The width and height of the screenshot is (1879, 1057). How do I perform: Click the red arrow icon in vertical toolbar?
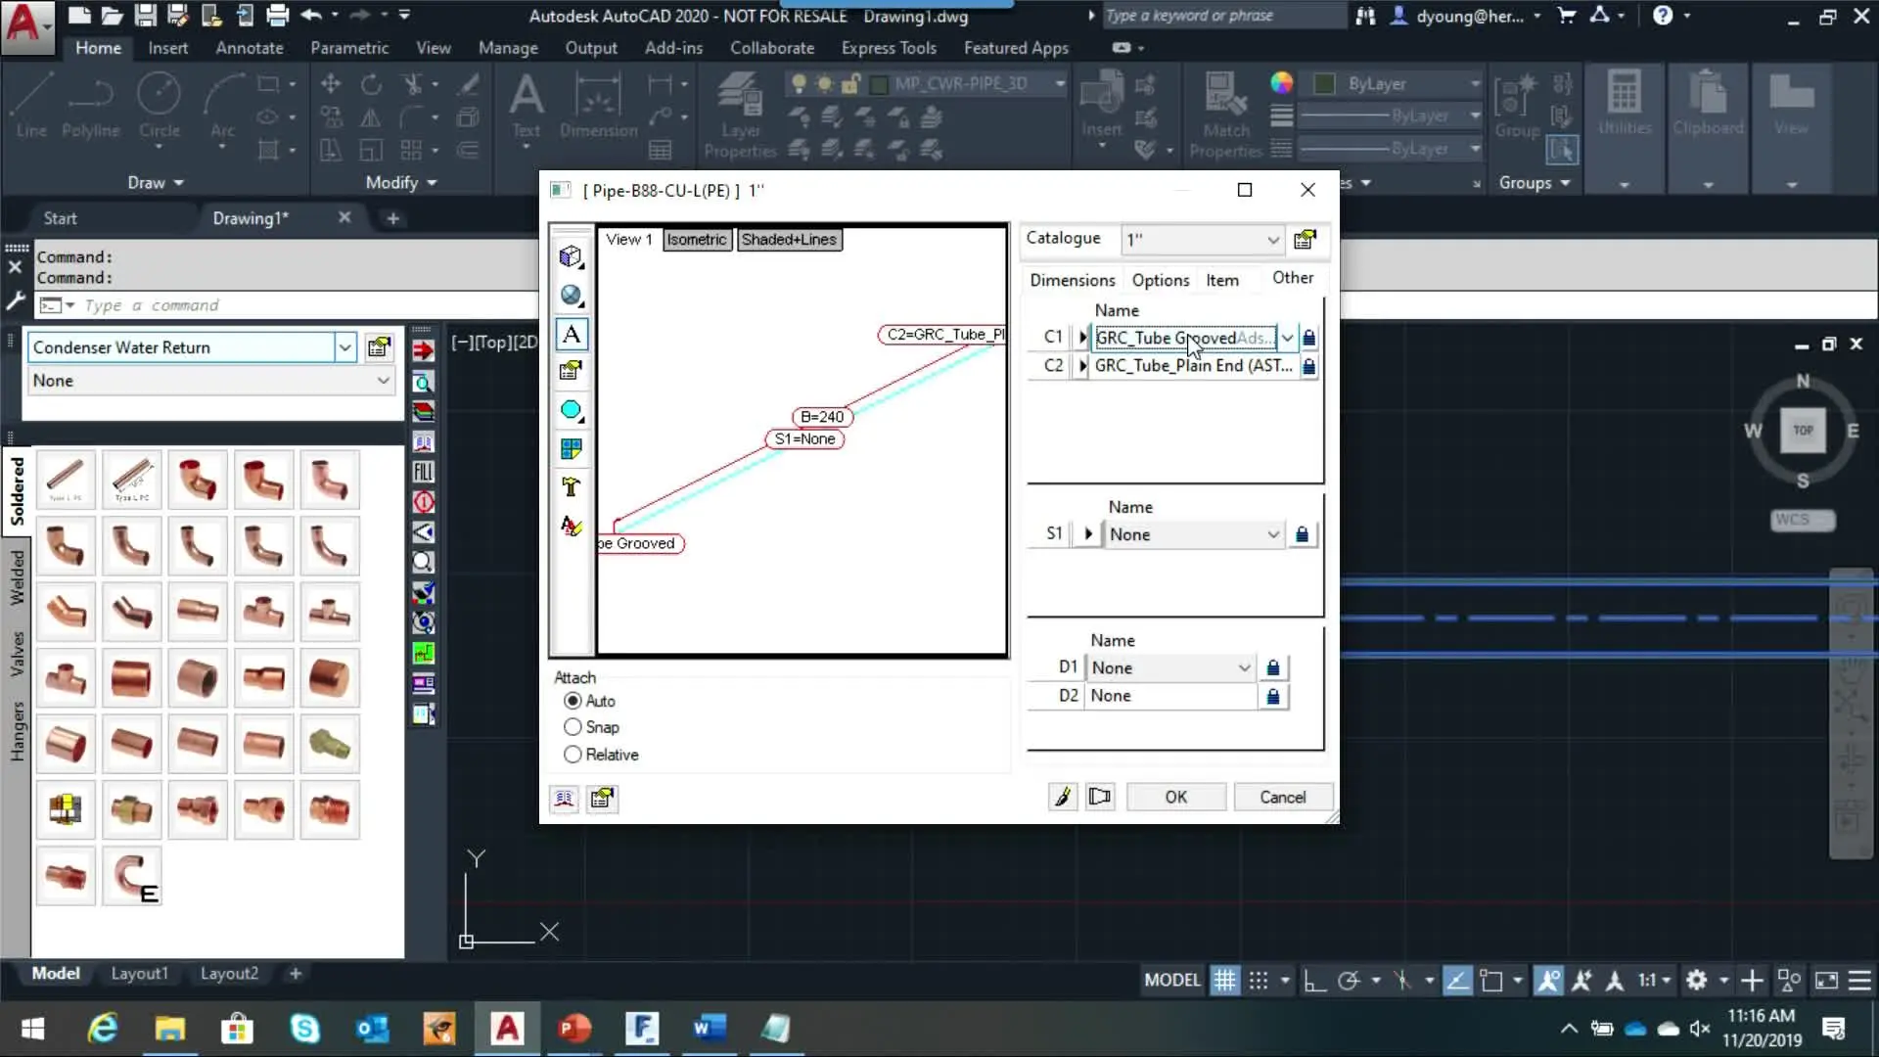(x=423, y=350)
